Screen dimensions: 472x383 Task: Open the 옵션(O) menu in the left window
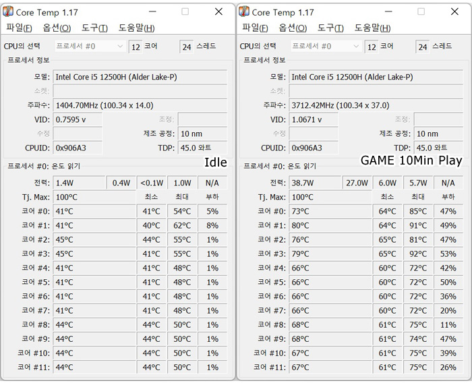point(57,28)
